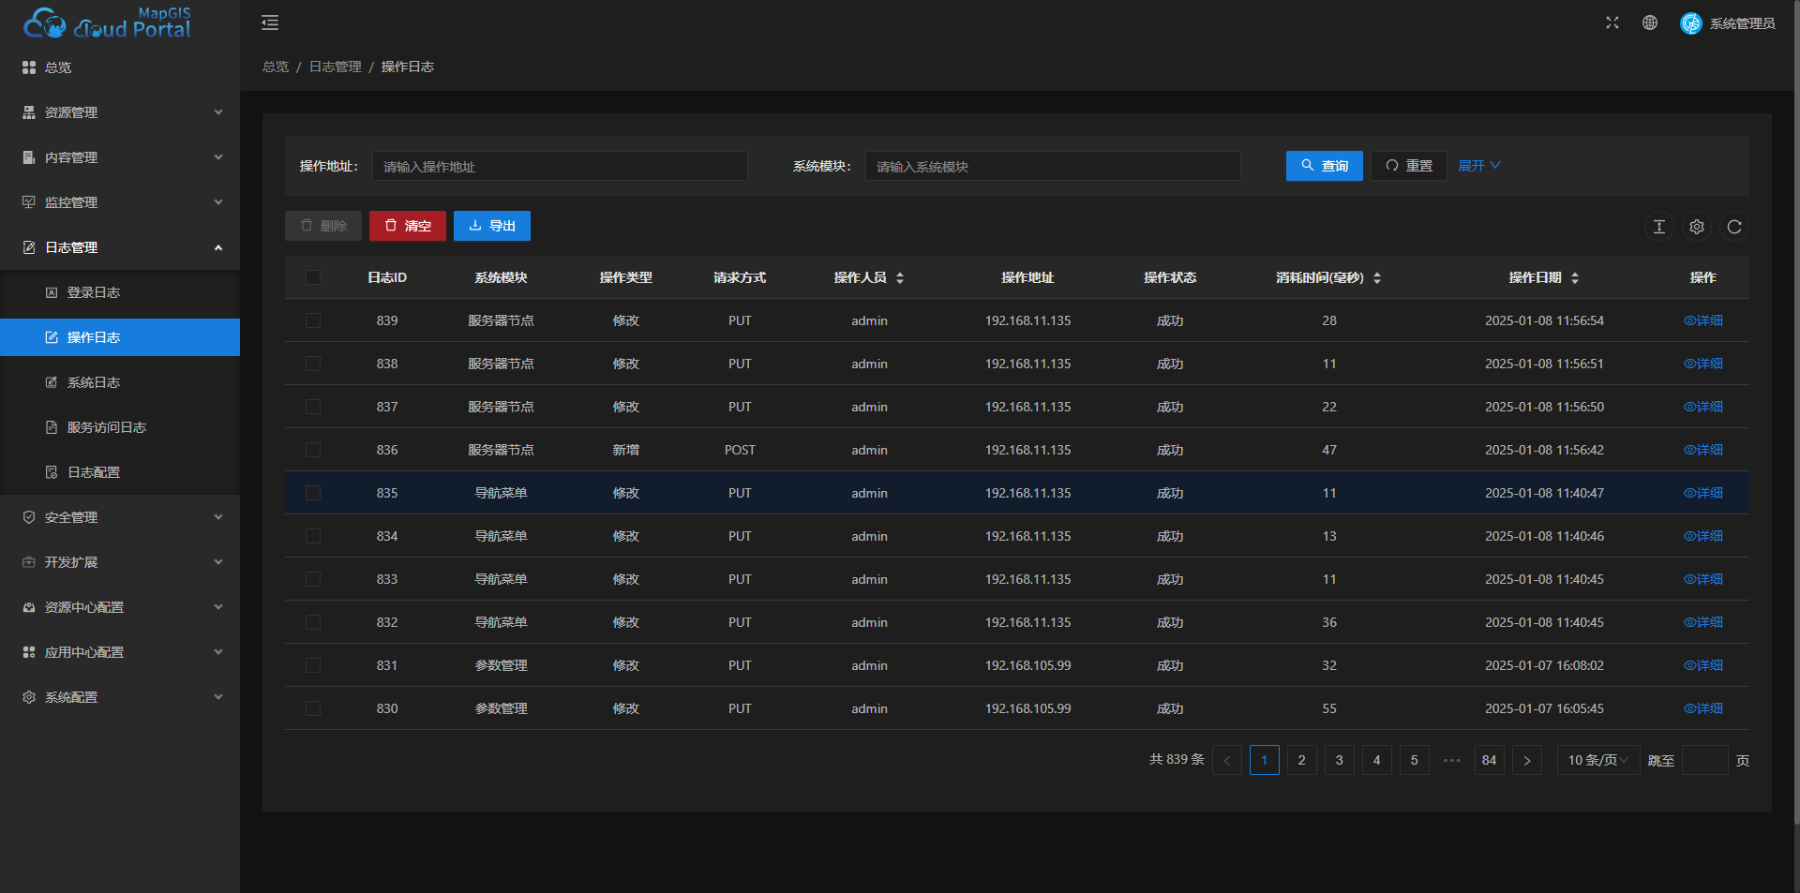Click the 查询 search button
The height and width of the screenshot is (893, 1800).
coord(1324,166)
